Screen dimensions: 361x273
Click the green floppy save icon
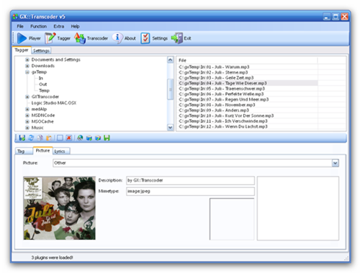107,138
